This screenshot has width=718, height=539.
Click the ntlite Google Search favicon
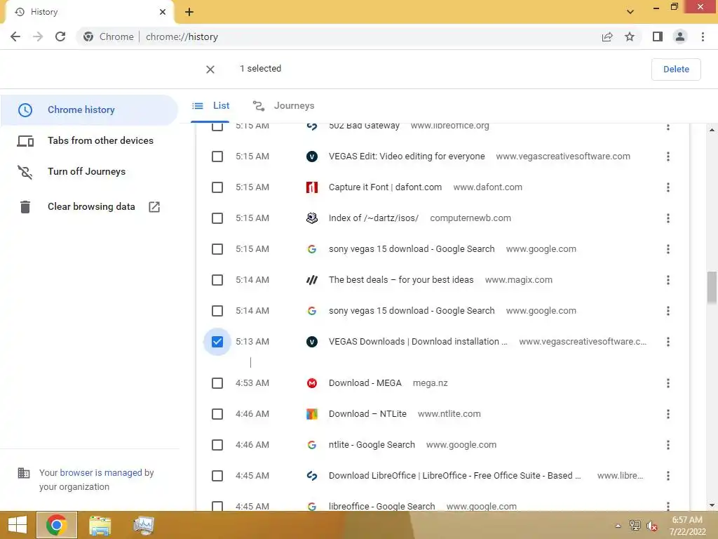coord(312,445)
